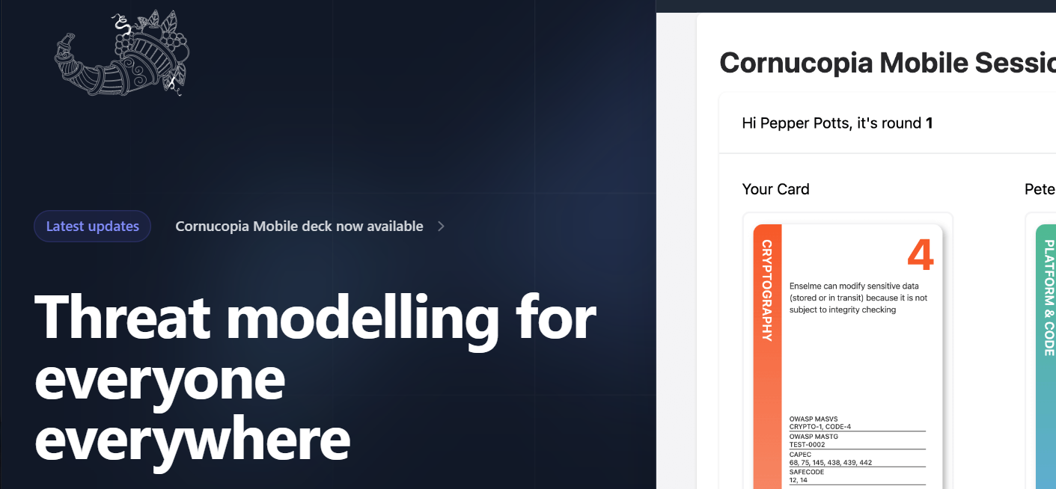Image resolution: width=1056 pixels, height=489 pixels.
Task: Click the chevron arrow after the announcement
Action: tap(441, 226)
